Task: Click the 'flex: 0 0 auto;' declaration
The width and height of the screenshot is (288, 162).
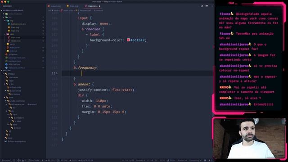Action: 97,106
